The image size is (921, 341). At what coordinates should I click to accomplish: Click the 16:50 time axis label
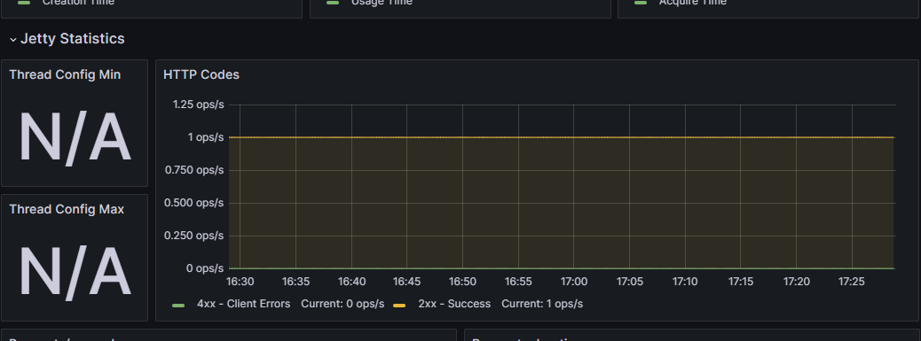tap(462, 282)
